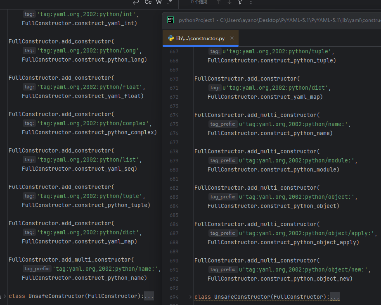
Task: Expand folded ellipsis after UnsafeConstructor in right editor
Action: point(335,297)
